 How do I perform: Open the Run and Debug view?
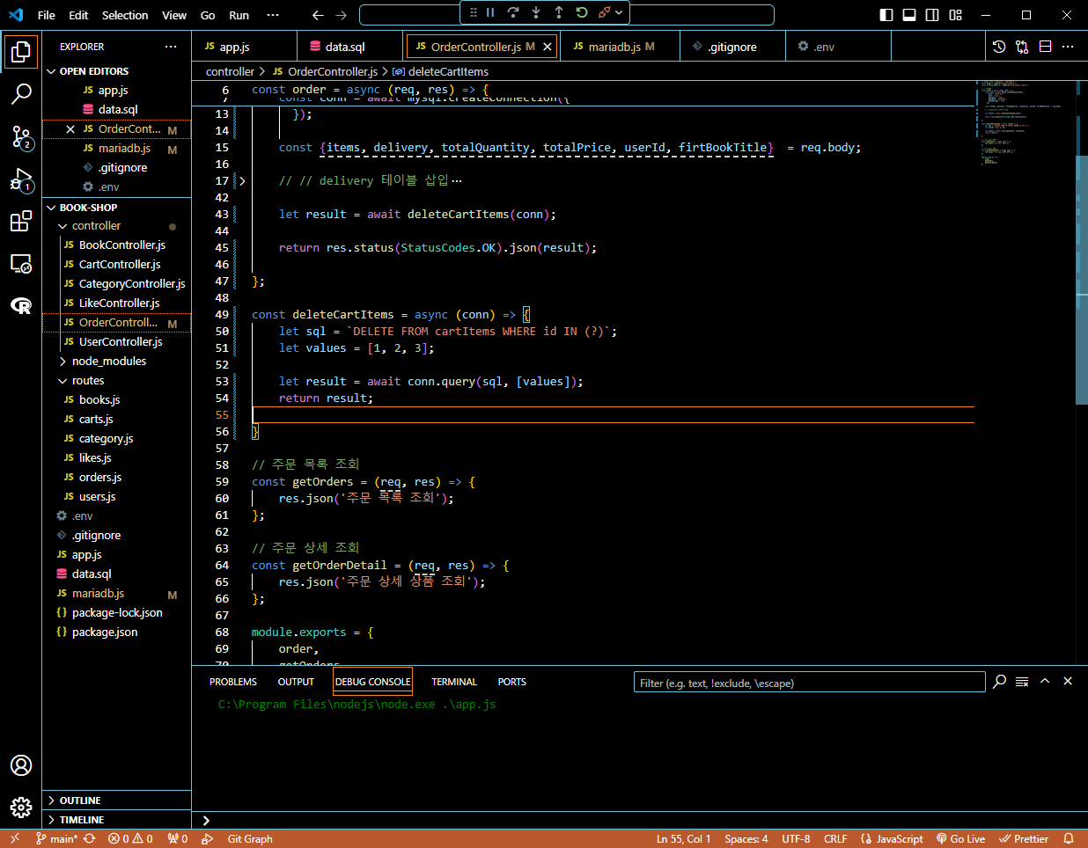point(21,179)
